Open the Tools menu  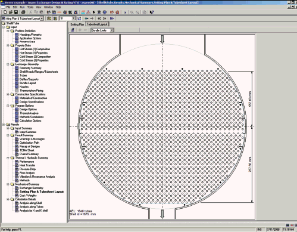(x=30, y=7)
